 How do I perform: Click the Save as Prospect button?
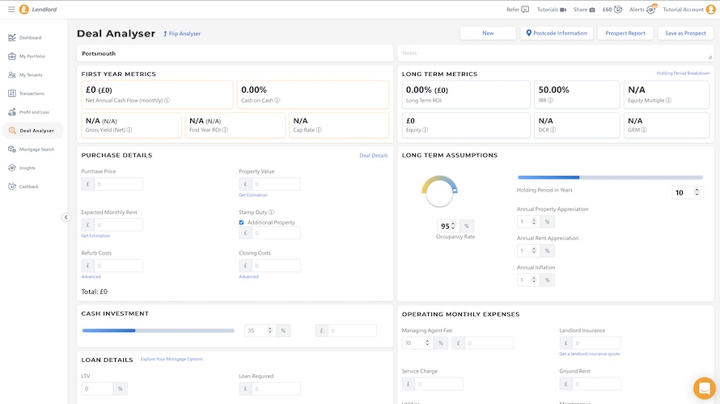coord(685,33)
